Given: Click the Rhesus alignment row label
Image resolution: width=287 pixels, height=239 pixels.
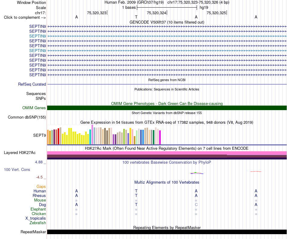Looking at the screenshot, I should point(39,195).
